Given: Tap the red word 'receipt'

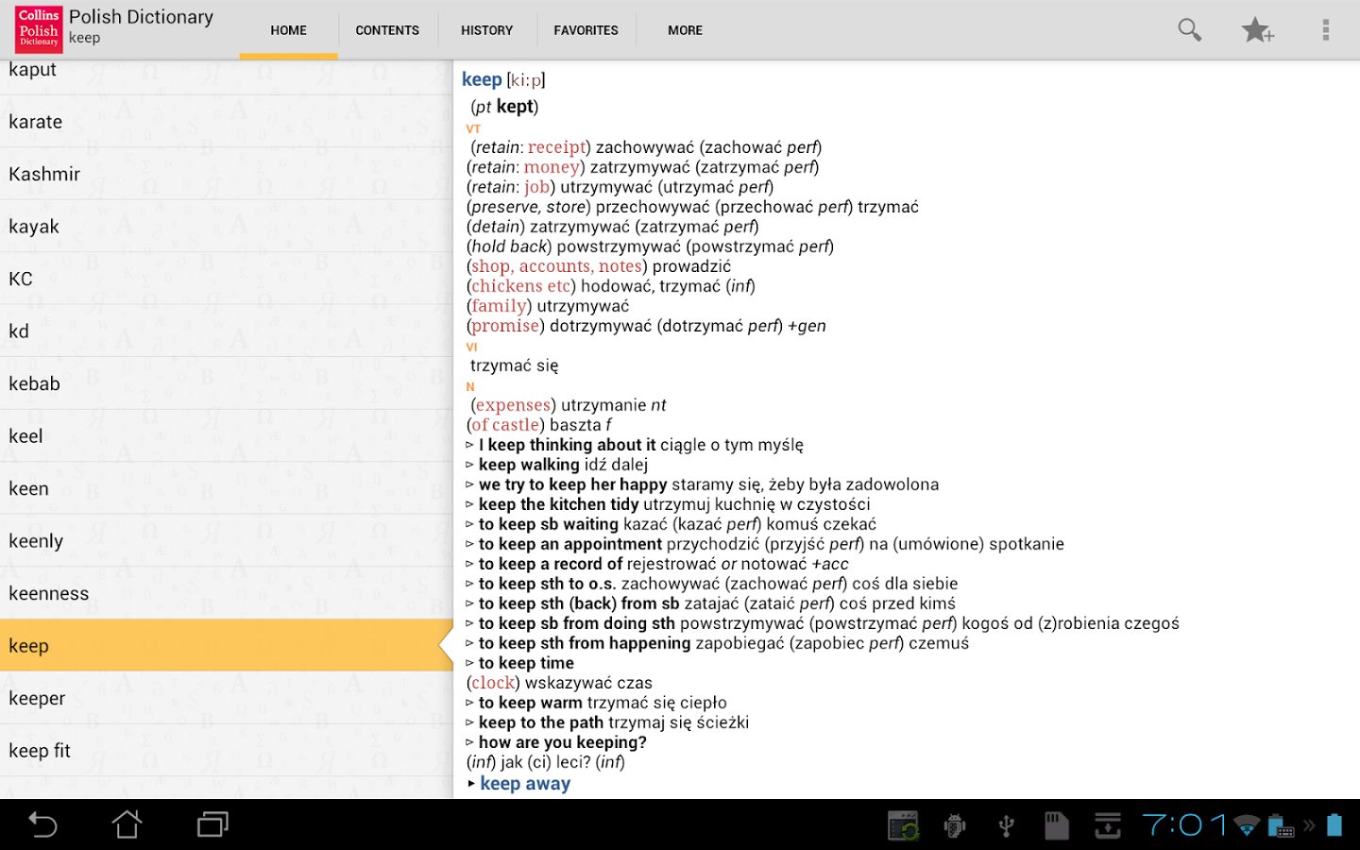Looking at the screenshot, I should (556, 147).
